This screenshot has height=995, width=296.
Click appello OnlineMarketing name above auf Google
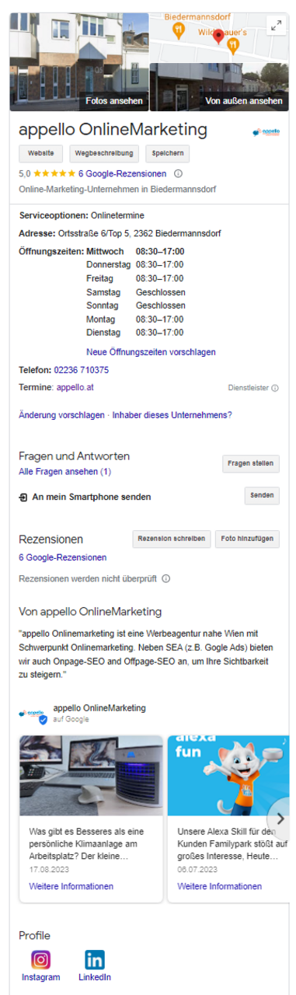pyautogui.click(x=99, y=708)
